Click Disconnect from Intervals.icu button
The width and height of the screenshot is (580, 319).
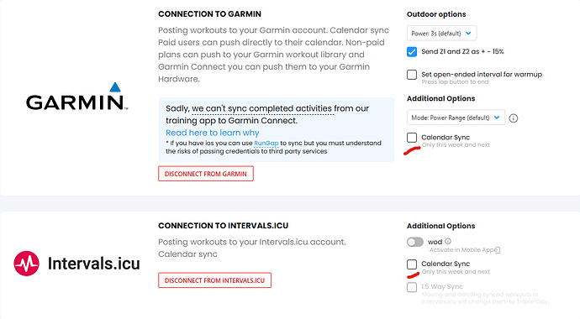pos(214,280)
